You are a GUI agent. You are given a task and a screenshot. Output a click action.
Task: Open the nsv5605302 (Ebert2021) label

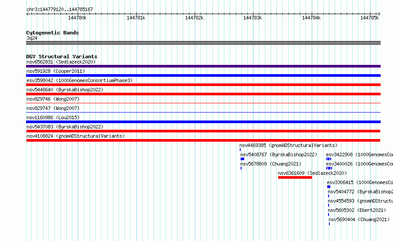tap(357, 210)
